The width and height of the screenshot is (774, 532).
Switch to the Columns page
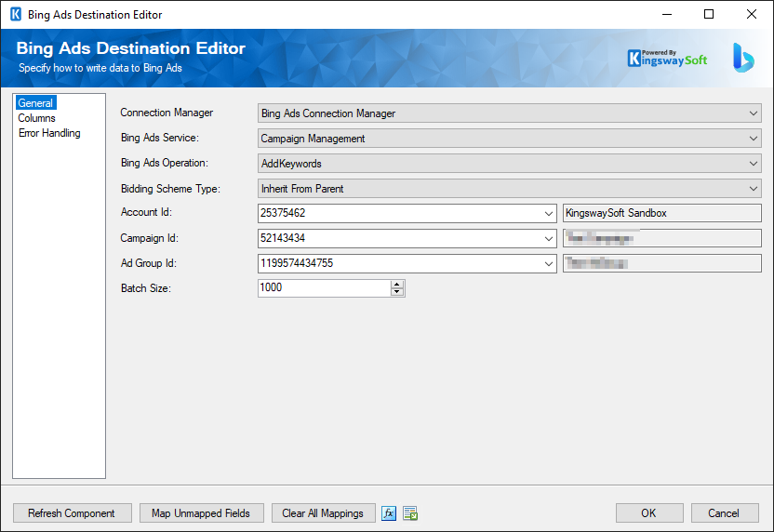(x=36, y=118)
